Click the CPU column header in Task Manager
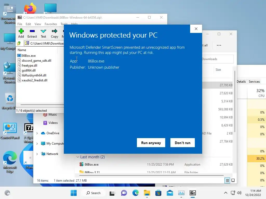266x199 pixels. point(260,93)
